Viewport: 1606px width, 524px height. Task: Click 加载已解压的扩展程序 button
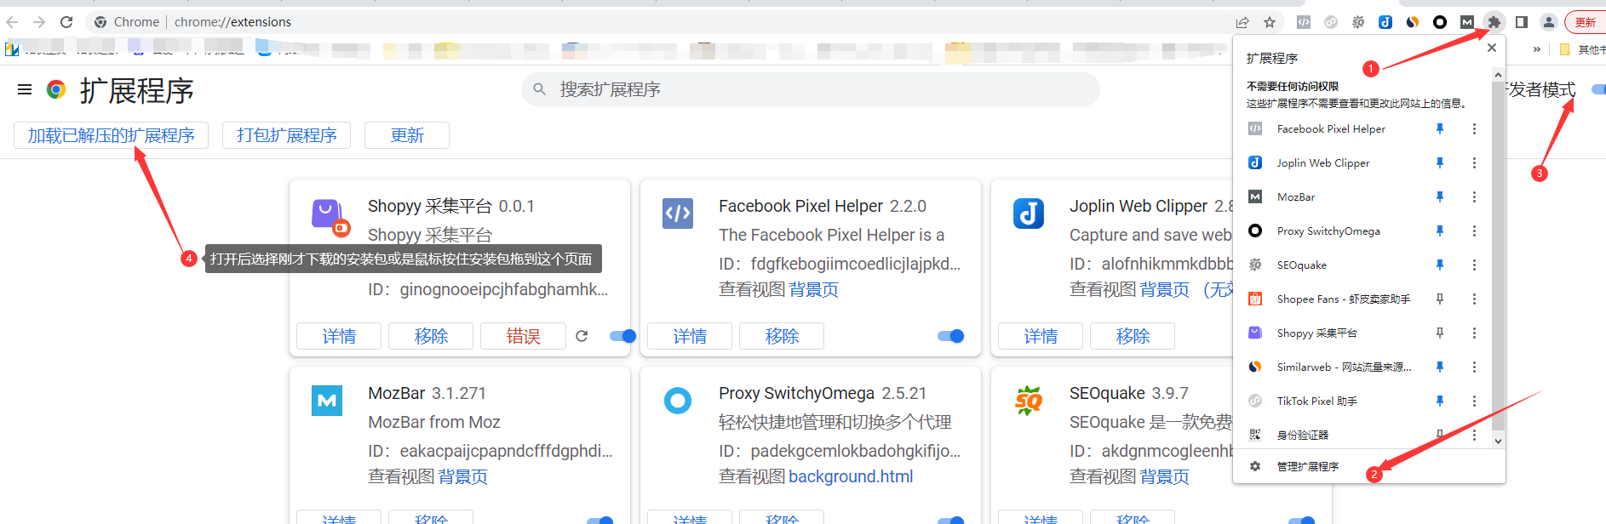111,135
